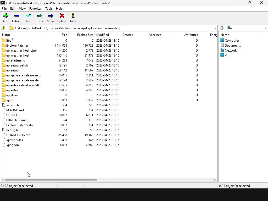268x201 pixels.
Task: Sort by the Name column header
Action: [21, 35]
